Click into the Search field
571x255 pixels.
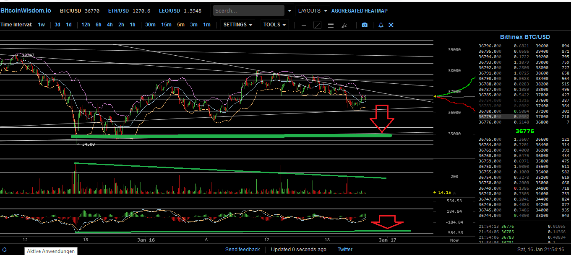[x=249, y=11]
